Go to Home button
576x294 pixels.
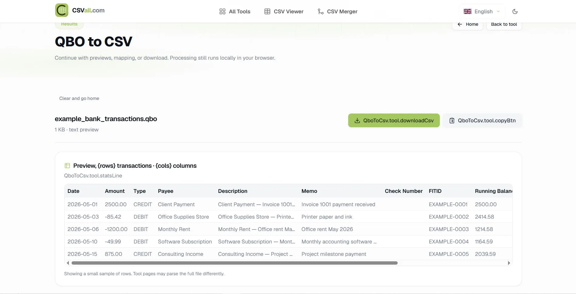coord(467,25)
